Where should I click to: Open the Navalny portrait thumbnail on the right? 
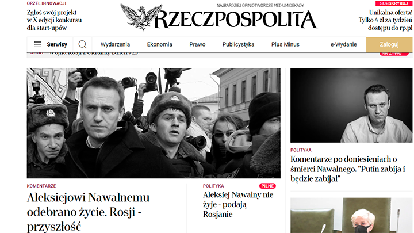(x=351, y=105)
